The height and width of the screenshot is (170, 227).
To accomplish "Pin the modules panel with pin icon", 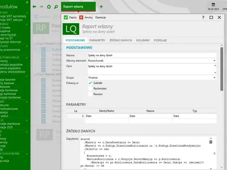I will (27, 2).
